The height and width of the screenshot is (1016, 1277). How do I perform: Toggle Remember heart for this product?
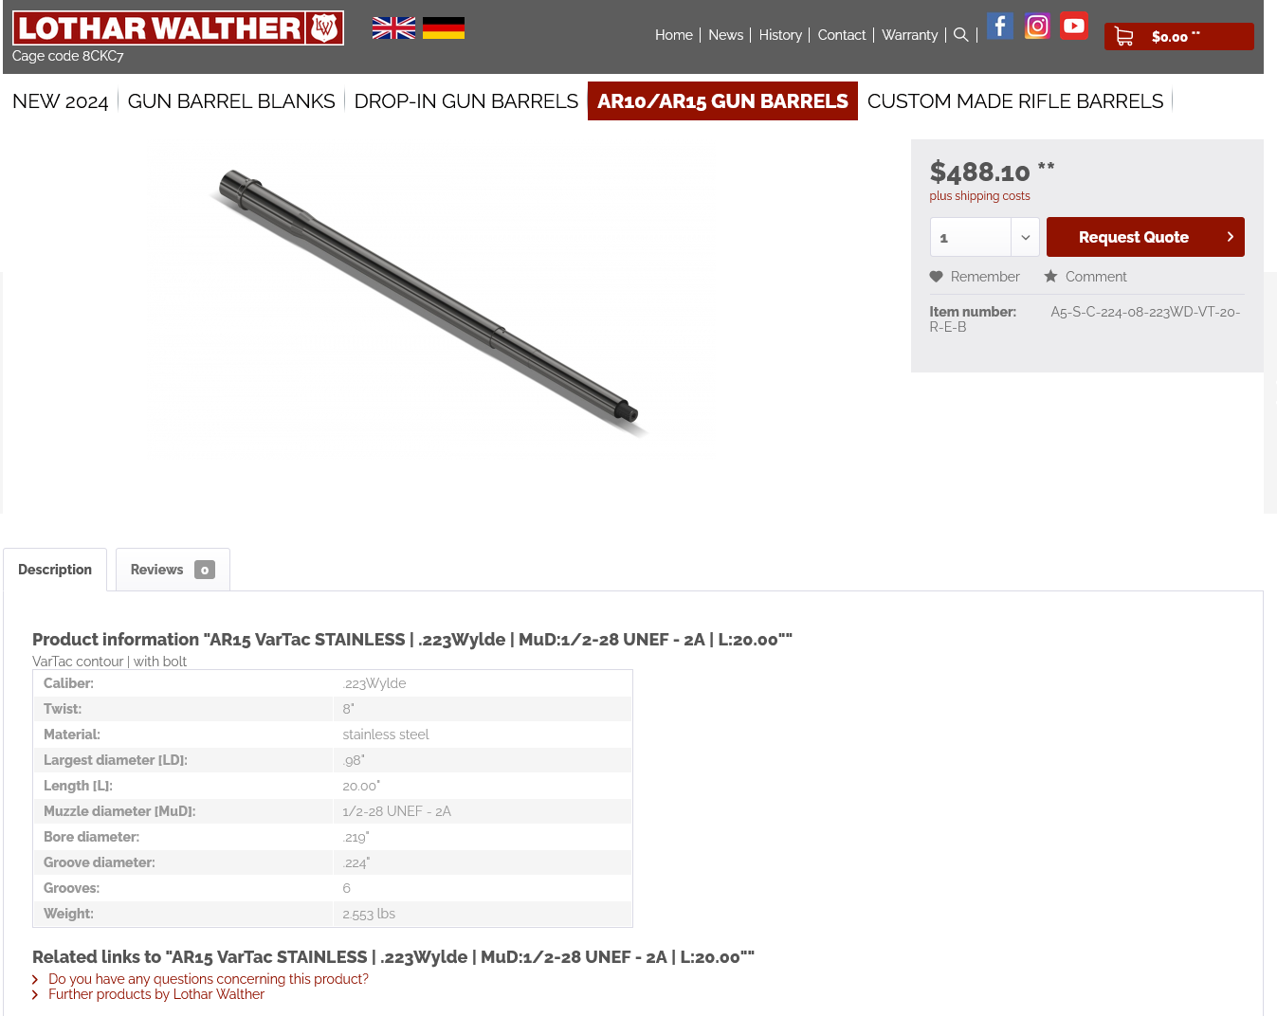click(975, 277)
